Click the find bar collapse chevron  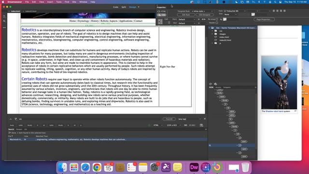click(11, 119)
